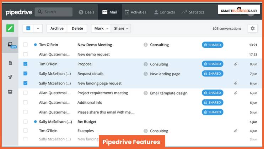Toggle the select-all checkbox in toolbar
This screenshot has height=149, width=264.
click(28, 28)
